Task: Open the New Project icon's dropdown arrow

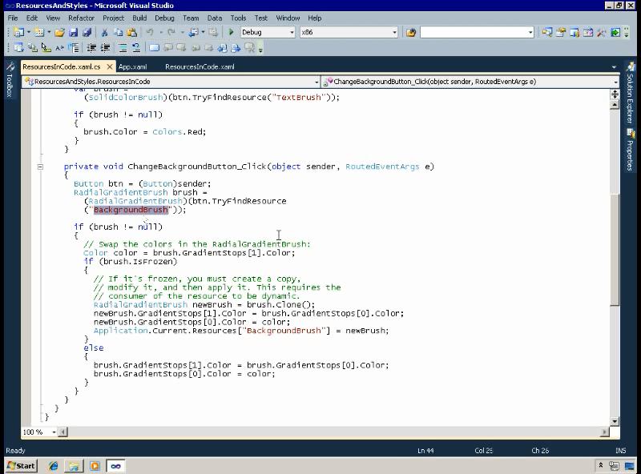Action: coord(29,32)
